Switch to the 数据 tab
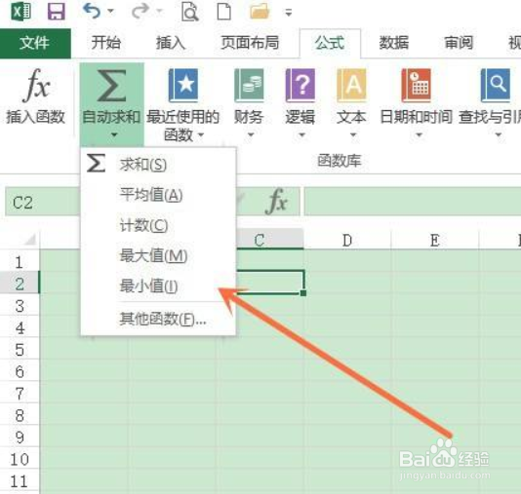The height and width of the screenshot is (494, 521). pos(394,43)
